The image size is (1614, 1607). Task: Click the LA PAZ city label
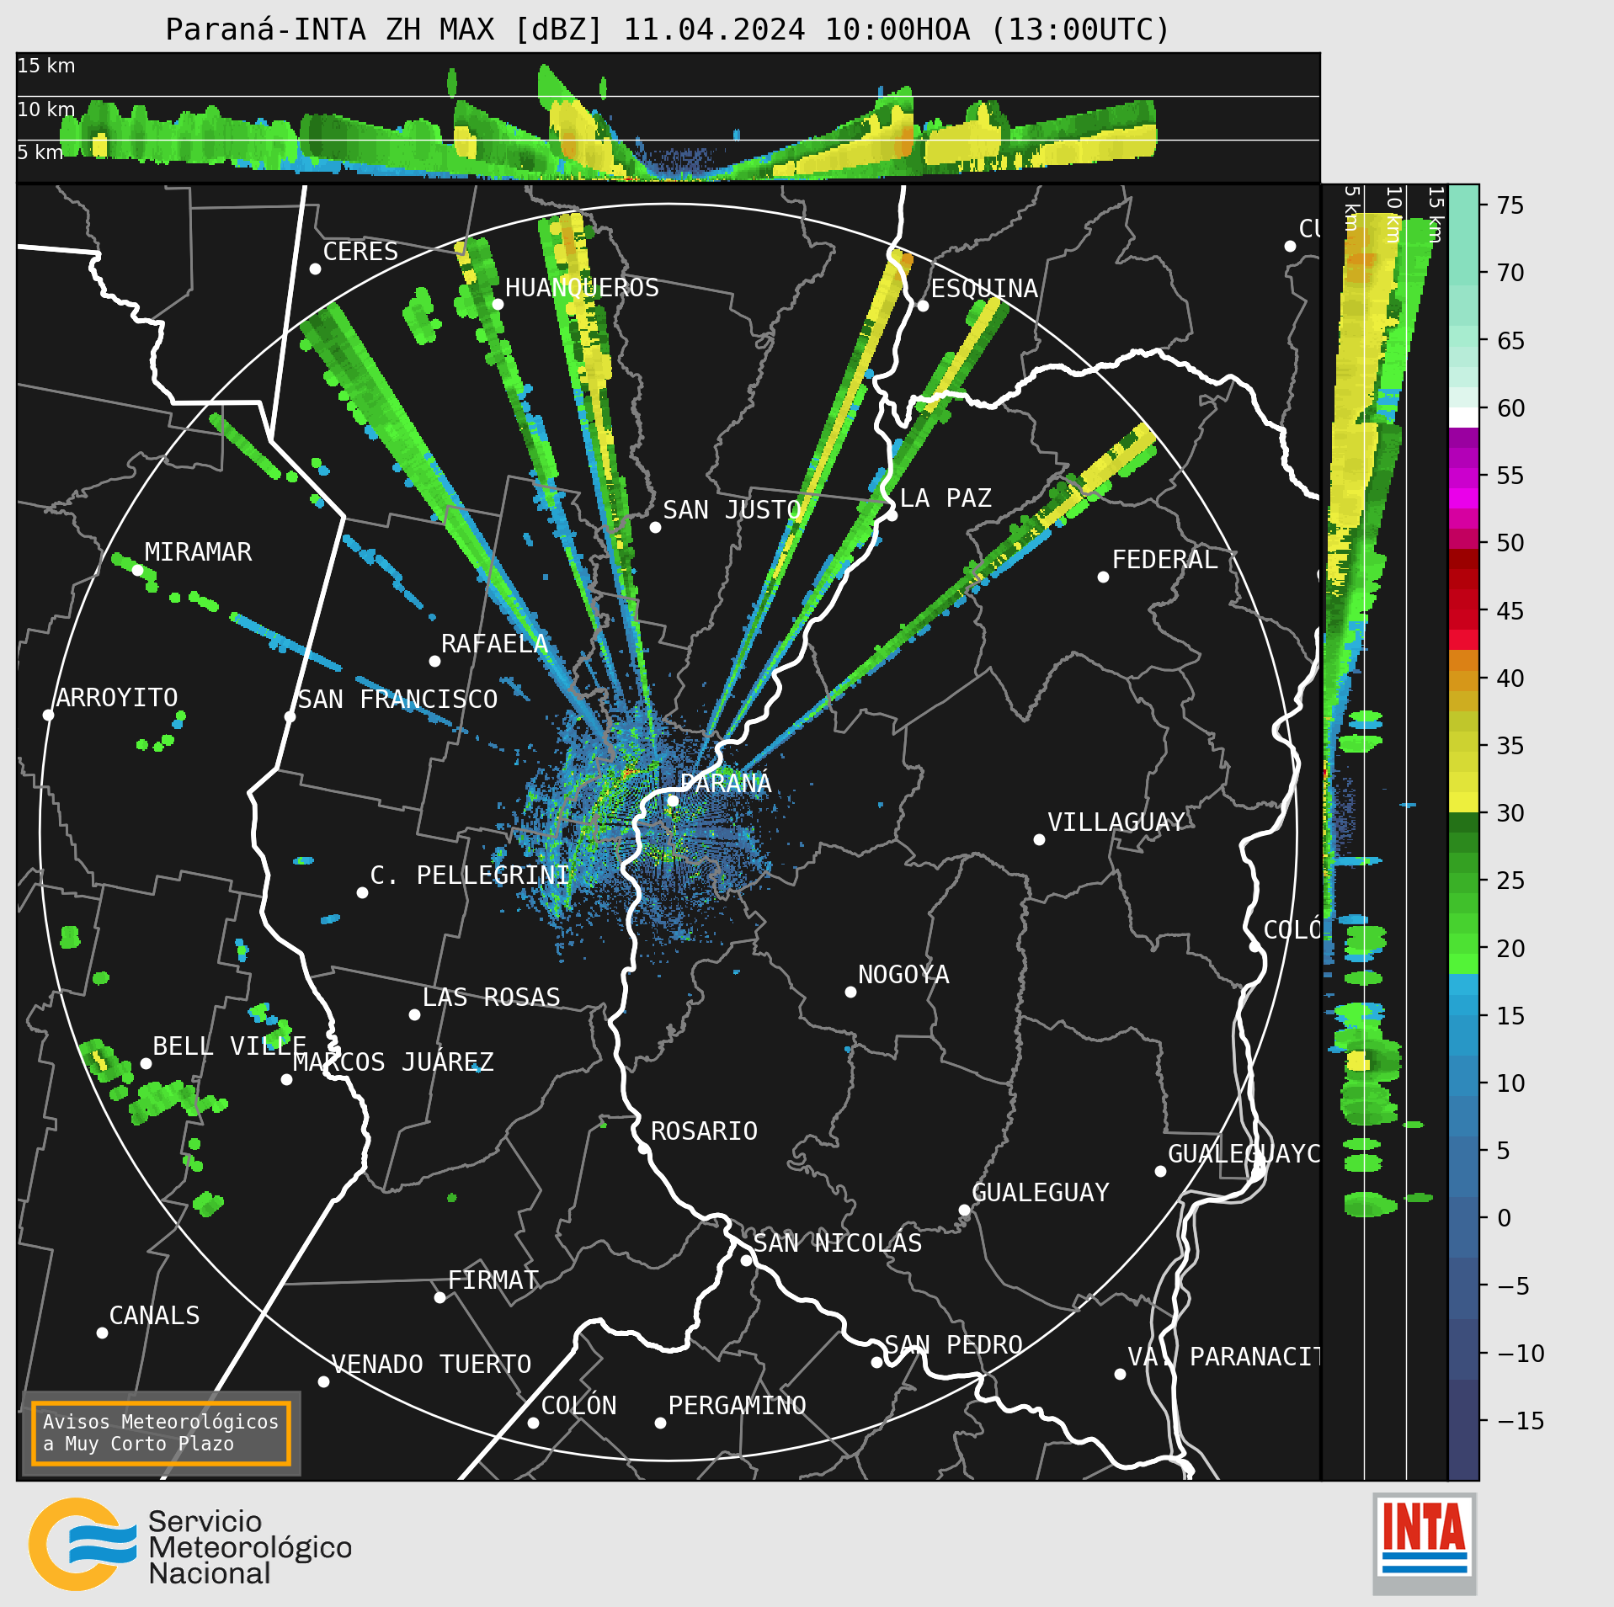pos(945,498)
